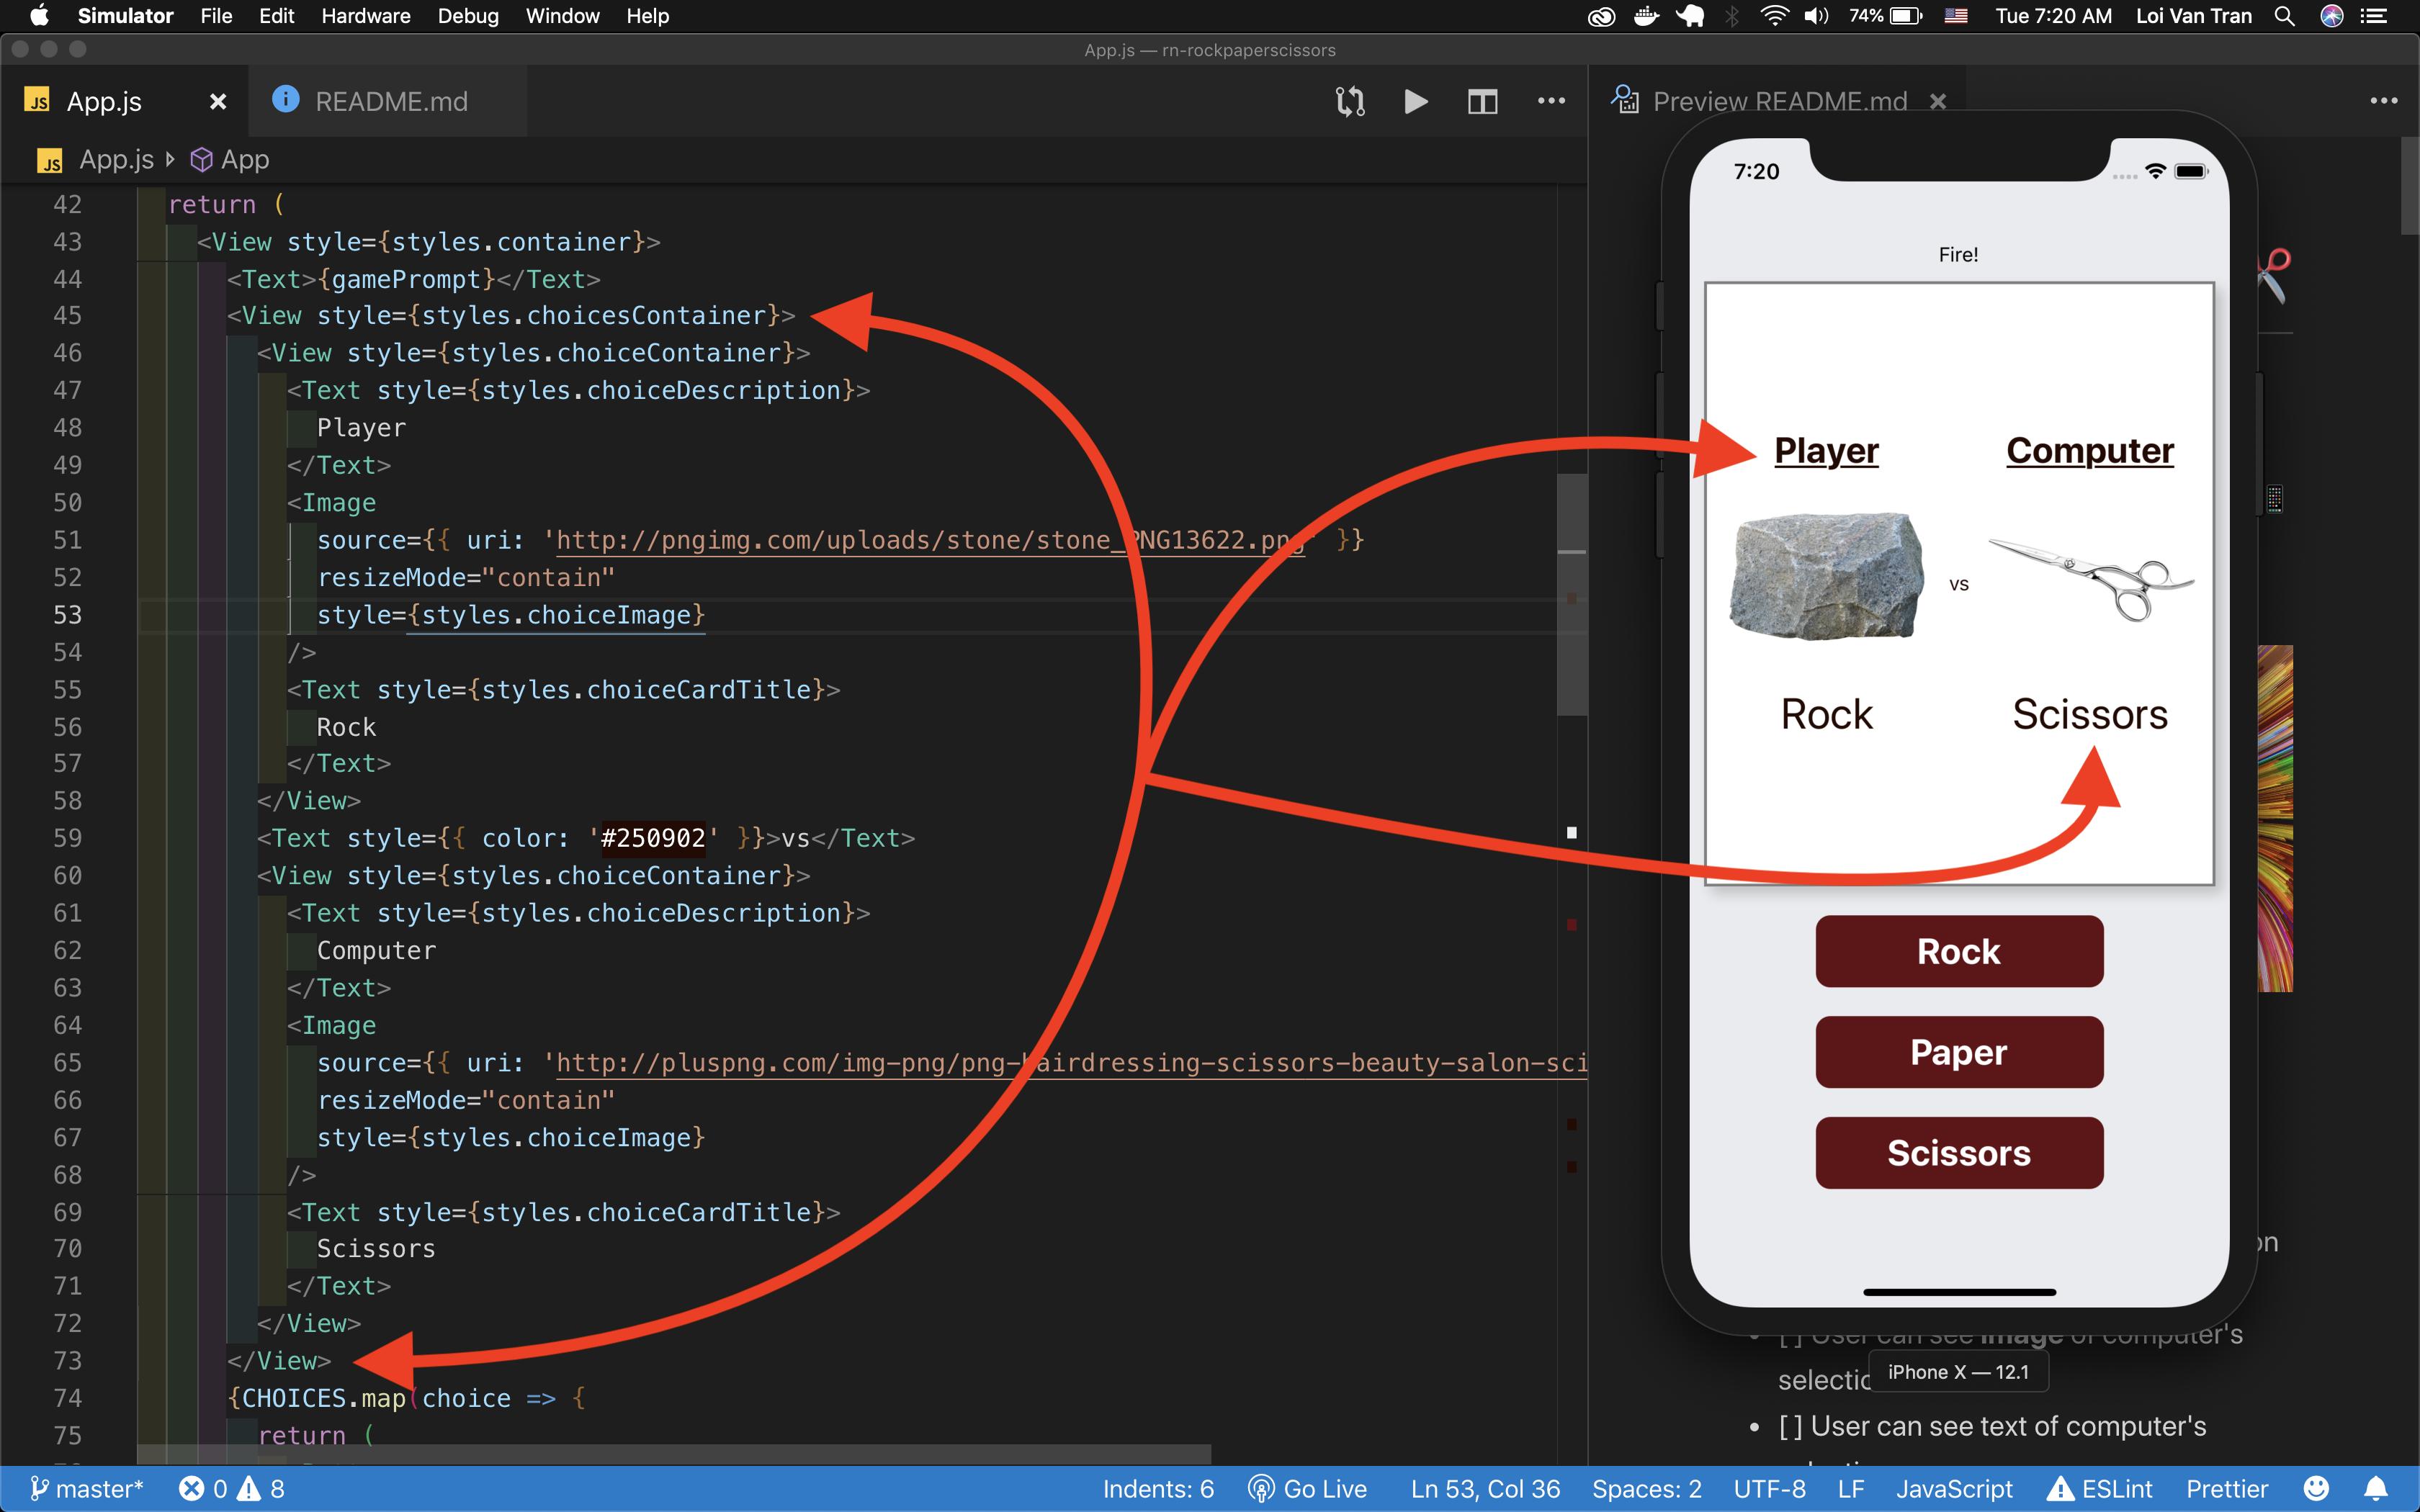Screen dimensions: 2420x1512
Task: Change LF end of line sequence
Action: tap(1850, 1489)
